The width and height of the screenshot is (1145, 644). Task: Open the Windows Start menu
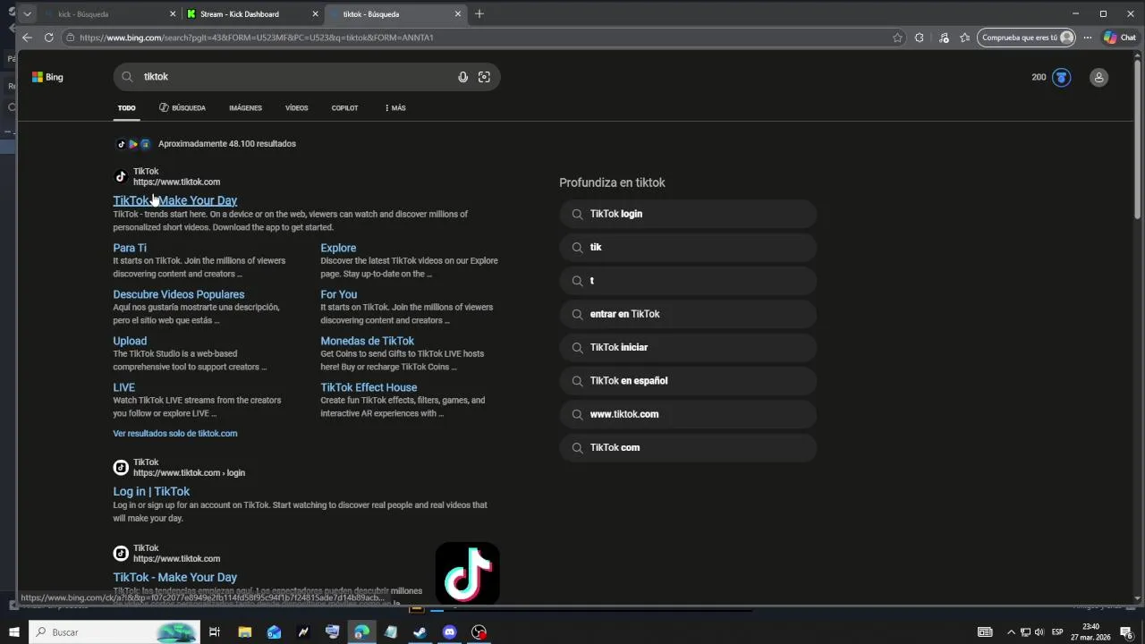pos(14,632)
